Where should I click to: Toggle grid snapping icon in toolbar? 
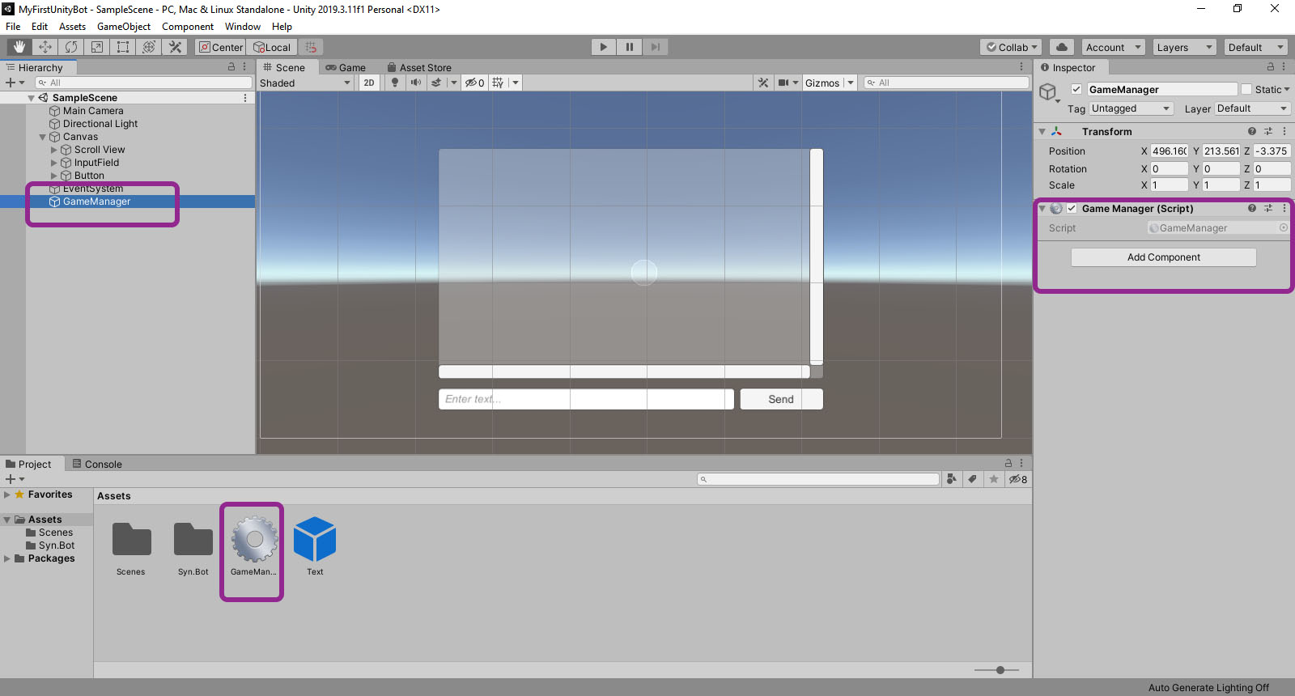[x=311, y=47]
